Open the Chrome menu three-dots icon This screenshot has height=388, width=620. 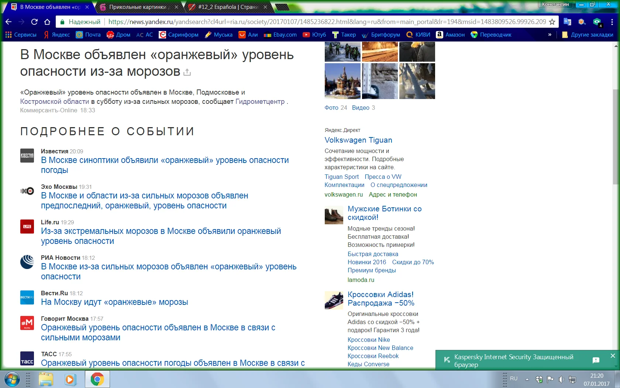[x=612, y=22]
